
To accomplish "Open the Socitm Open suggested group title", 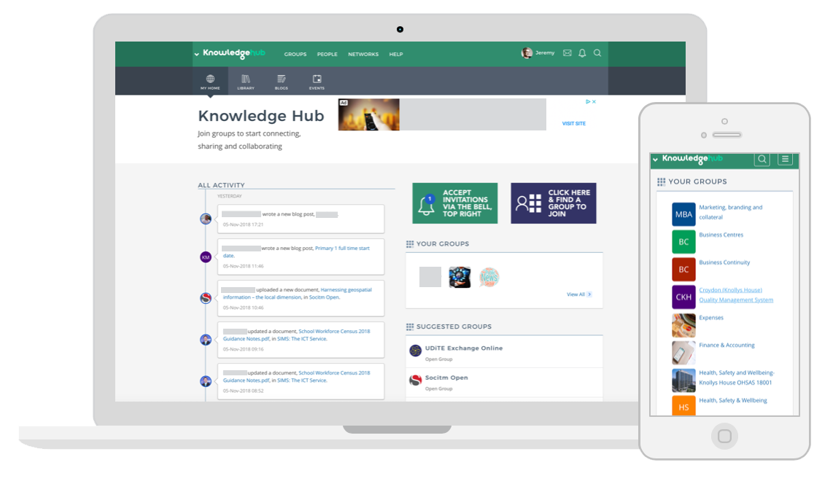I will coord(446,378).
